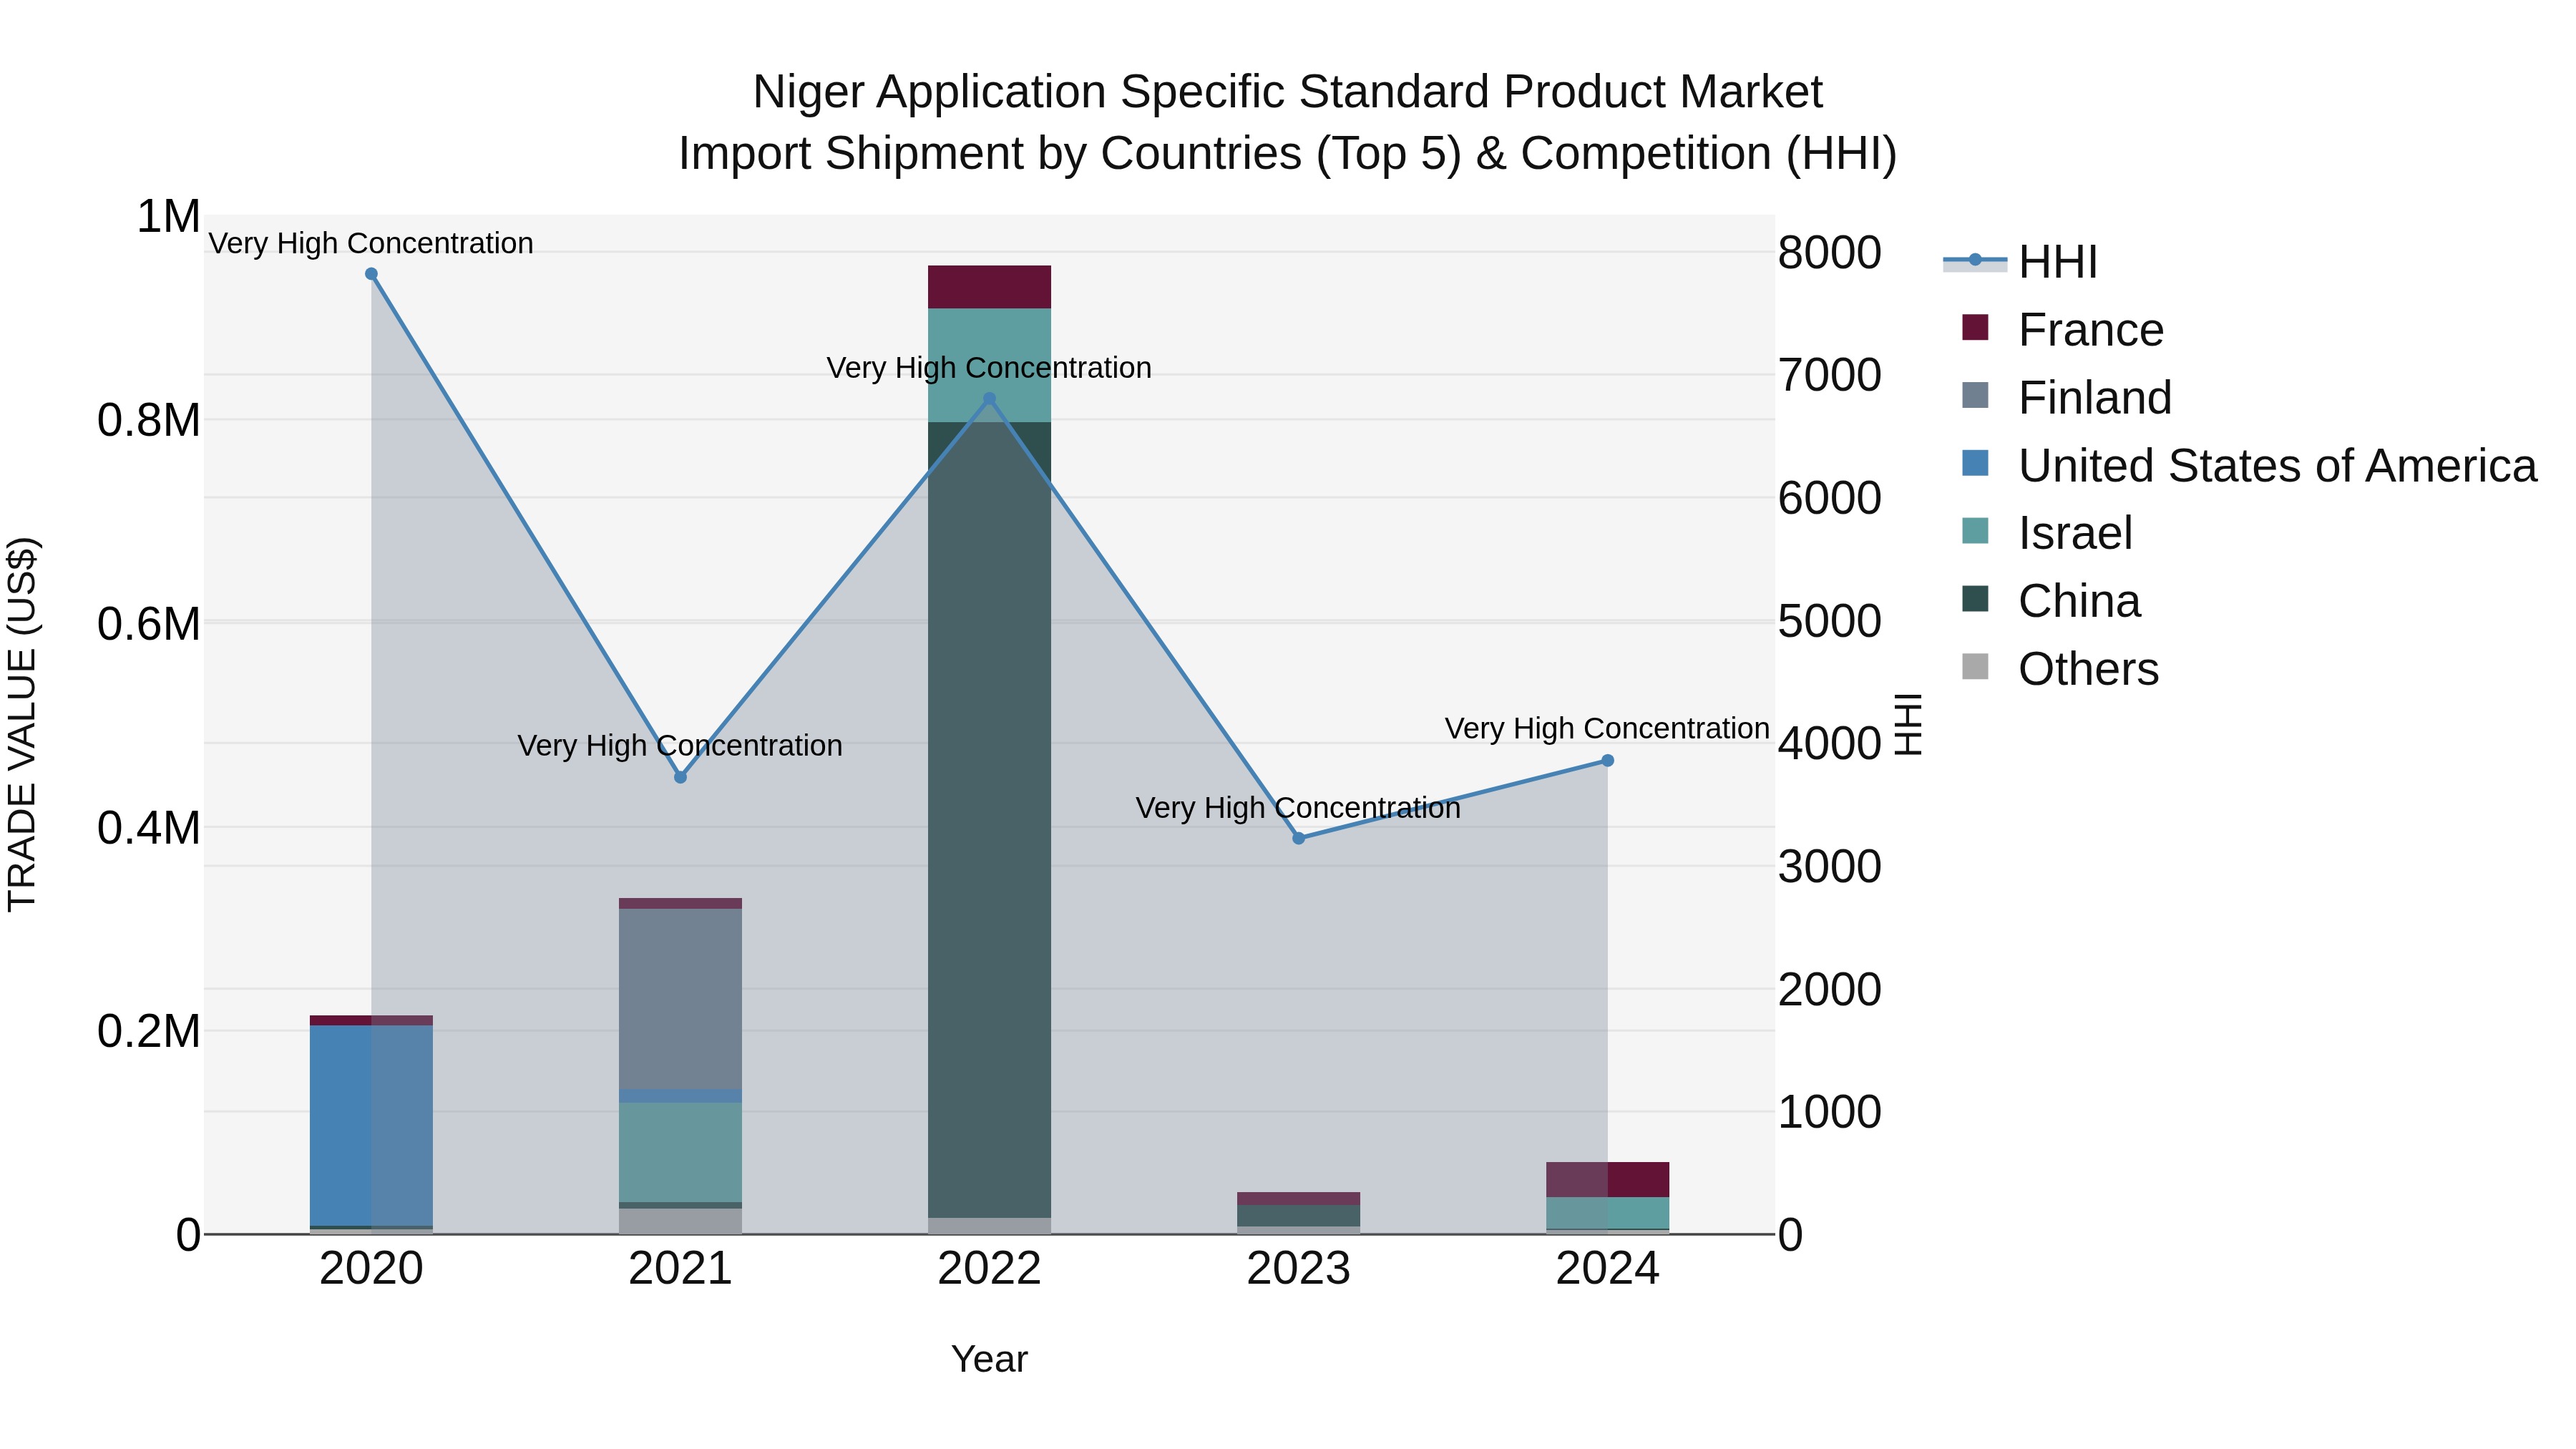Screen dimensions: 2576x1449
Task: Toggle the Finland legend entry
Action: click(x=2066, y=398)
